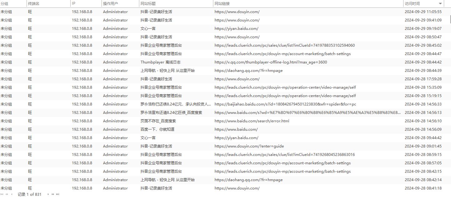Sort by the 网站标题 column header
Screen dimensions: 451x197
click(148, 3)
